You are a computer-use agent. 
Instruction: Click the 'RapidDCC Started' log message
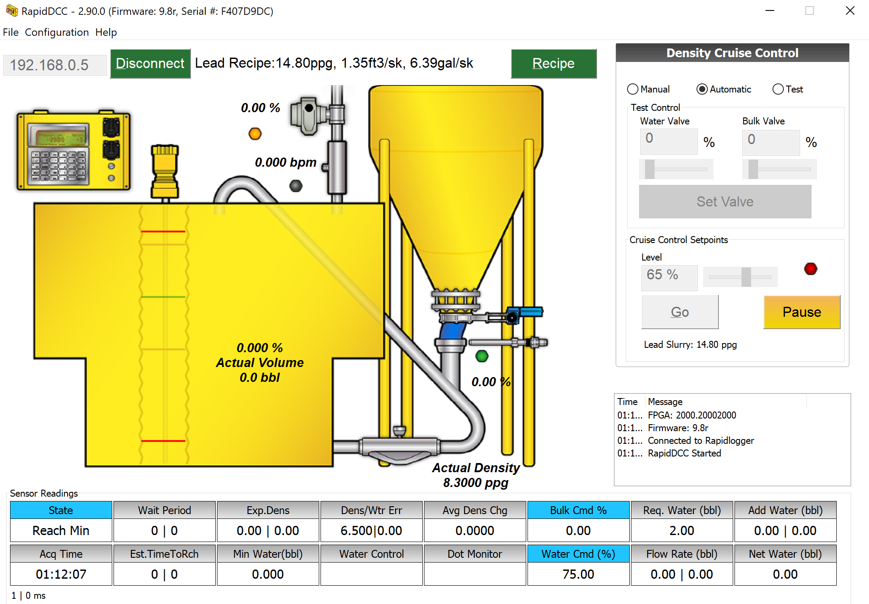tap(684, 453)
